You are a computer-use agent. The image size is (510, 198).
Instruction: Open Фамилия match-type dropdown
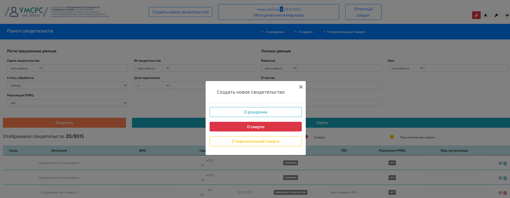coord(279,68)
